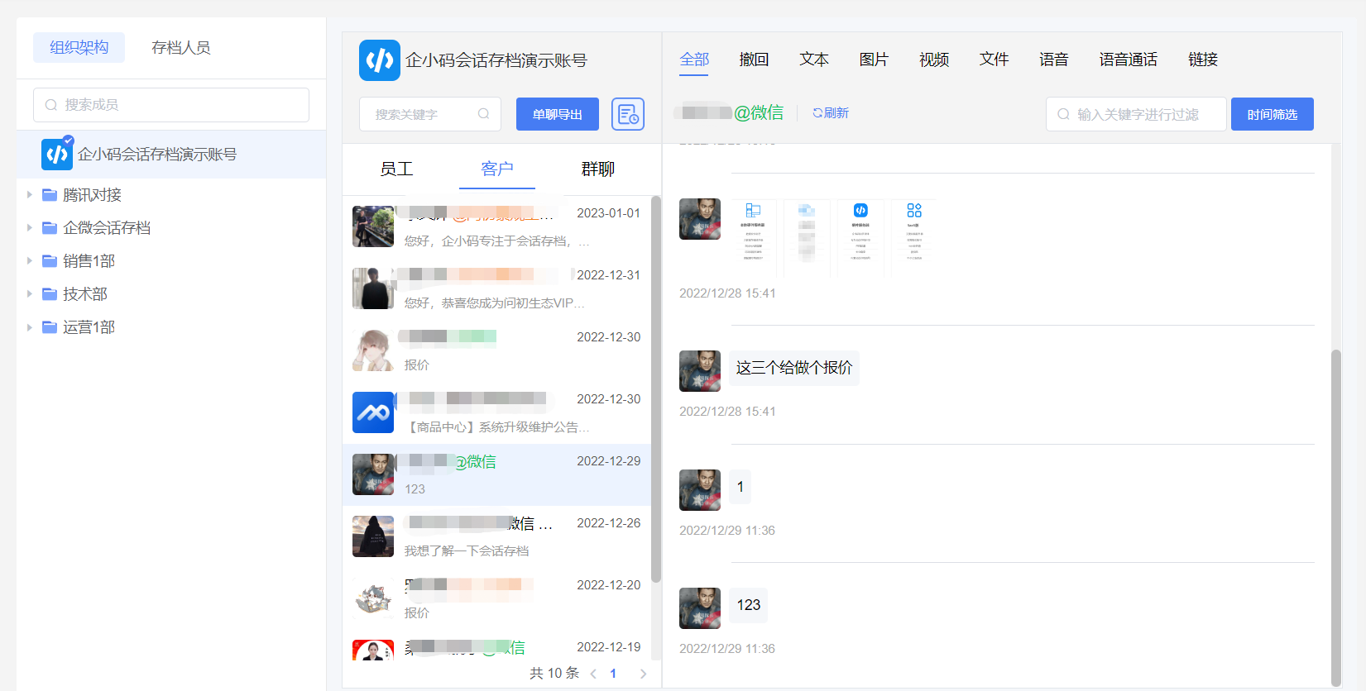Filter messages by 文件

[x=994, y=60]
